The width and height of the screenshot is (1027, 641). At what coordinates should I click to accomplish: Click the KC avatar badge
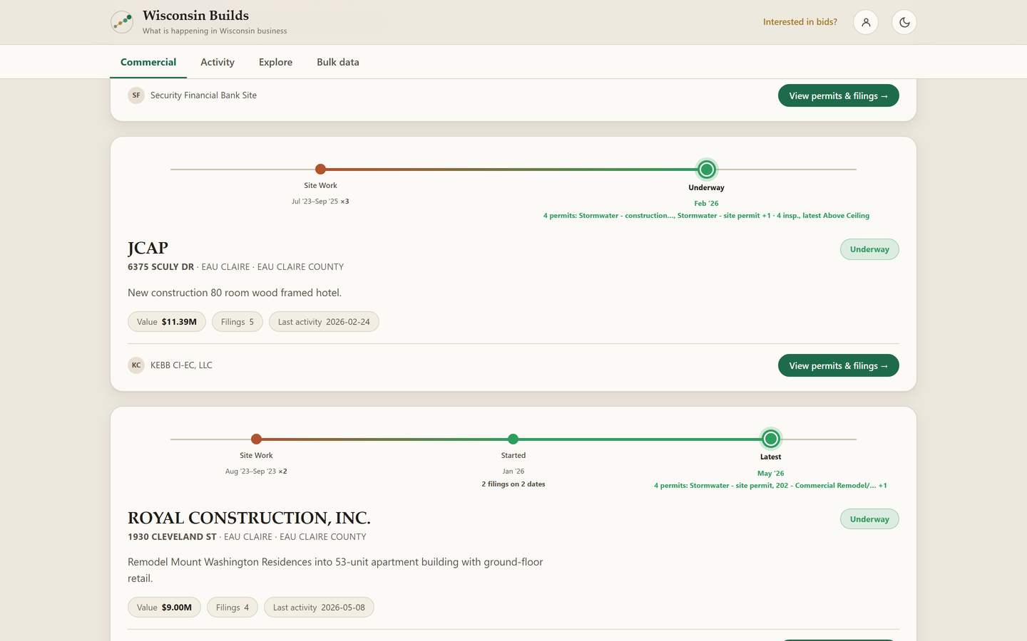136,365
